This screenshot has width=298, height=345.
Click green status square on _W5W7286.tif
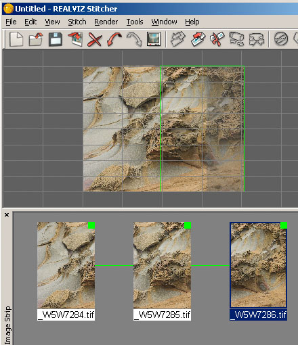click(284, 225)
